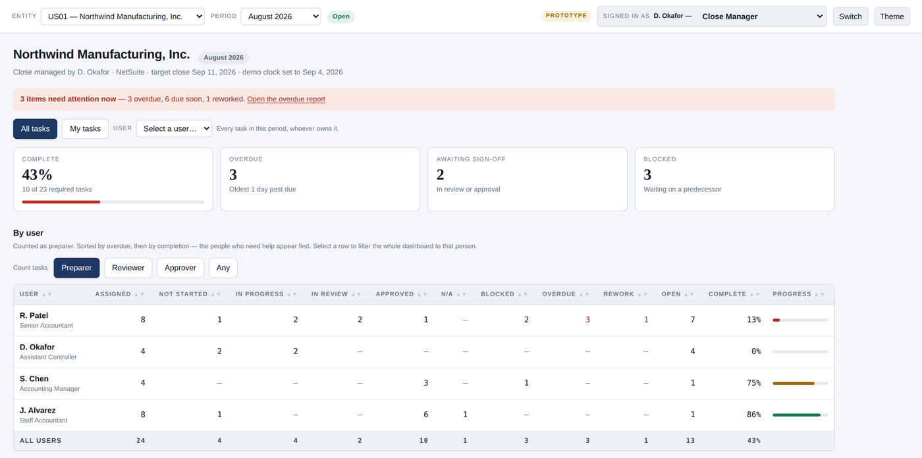Image resolution: width=922 pixels, height=458 pixels.
Task: Select the All tasks tab
Action: pyautogui.click(x=36, y=128)
